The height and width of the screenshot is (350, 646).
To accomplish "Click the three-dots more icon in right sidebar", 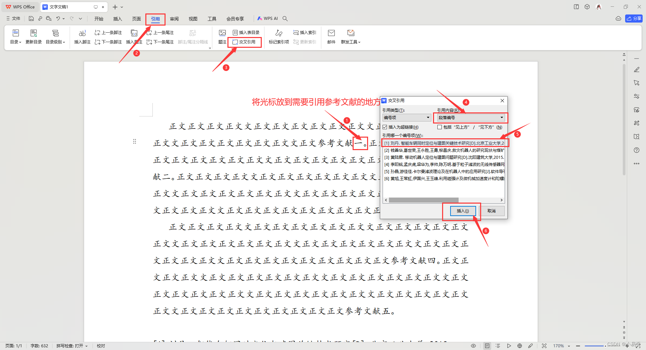I will (637, 164).
